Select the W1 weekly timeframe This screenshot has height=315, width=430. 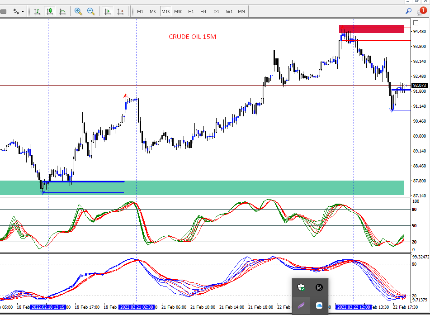click(229, 11)
